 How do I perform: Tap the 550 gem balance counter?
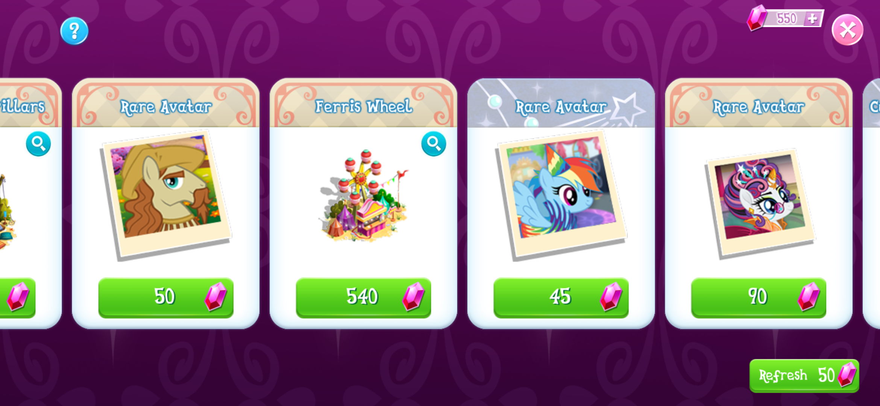[786, 18]
